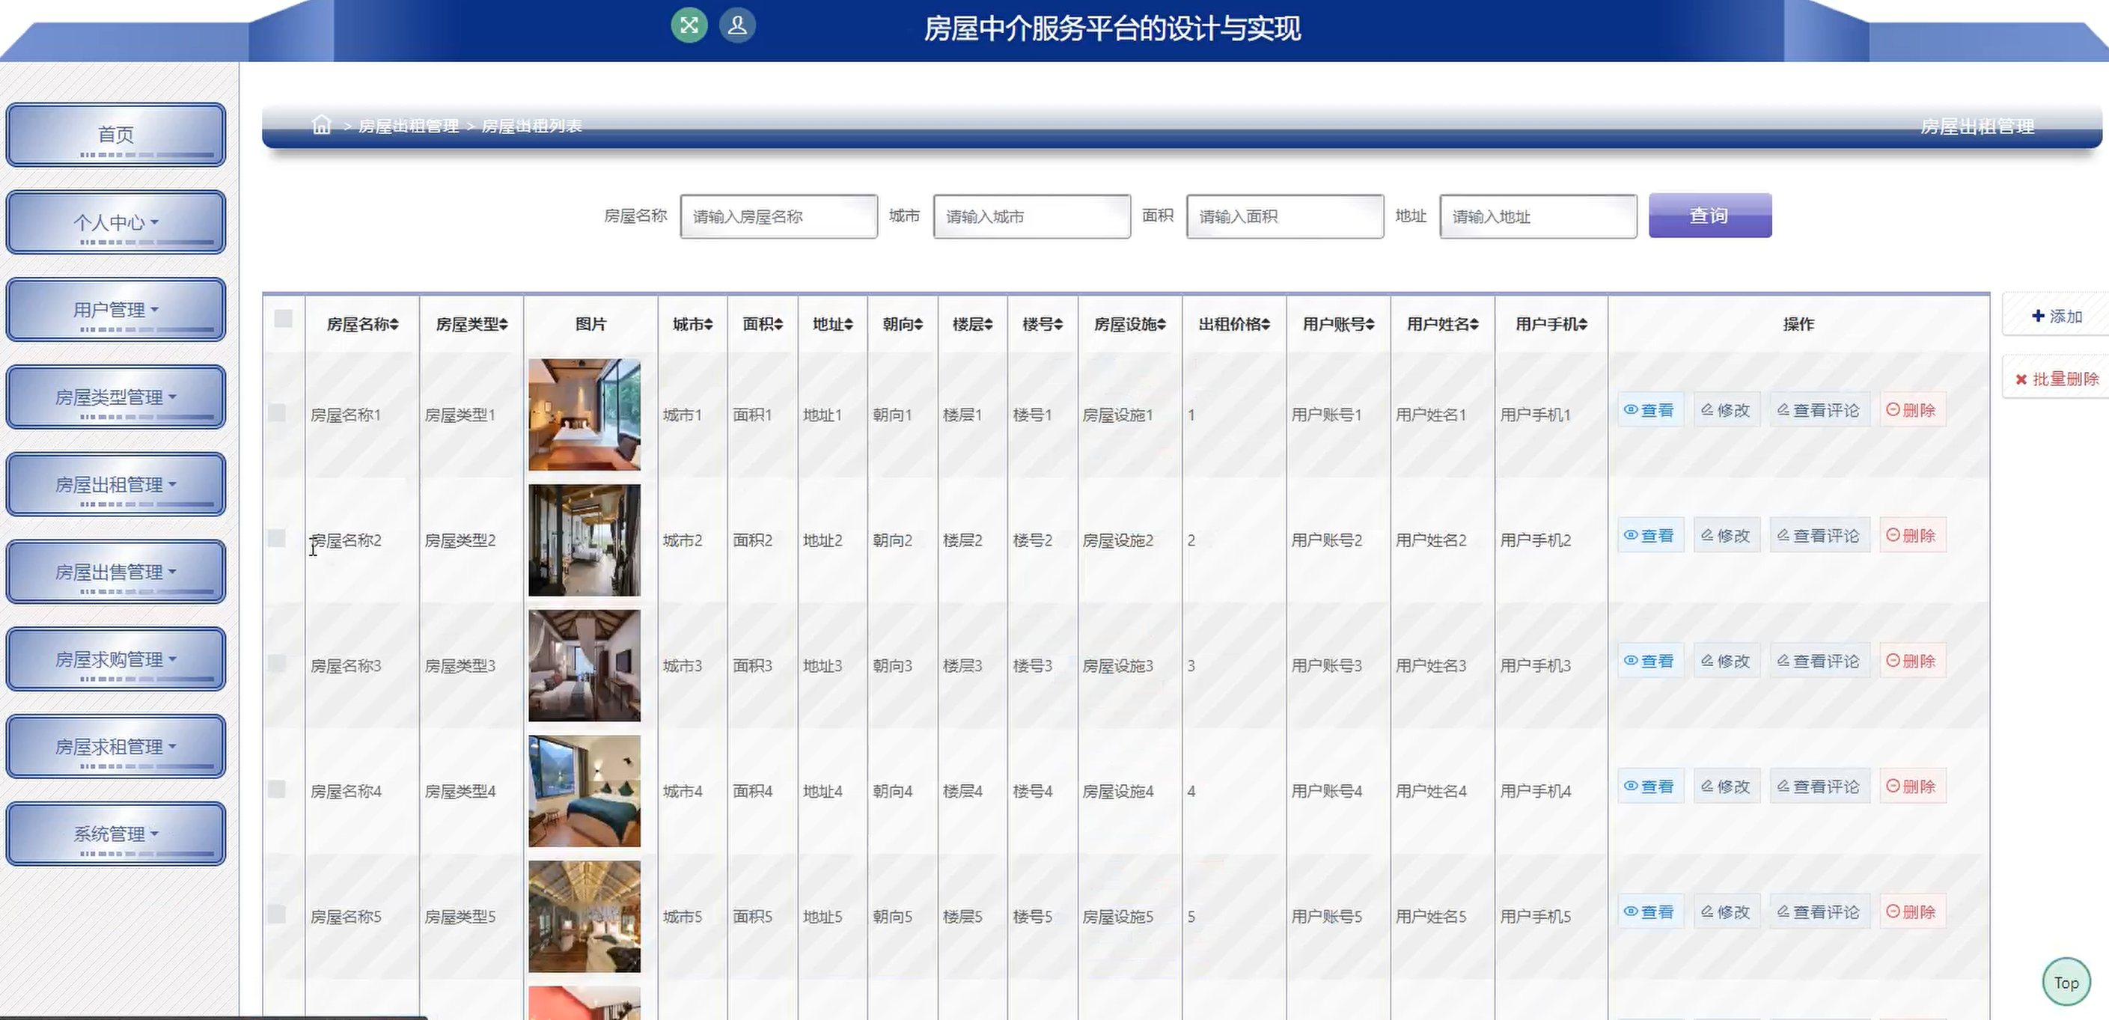Sort by 房屋名称 column arrows

tap(394, 325)
